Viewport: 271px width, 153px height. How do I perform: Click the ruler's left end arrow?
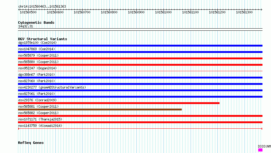click(19, 9)
